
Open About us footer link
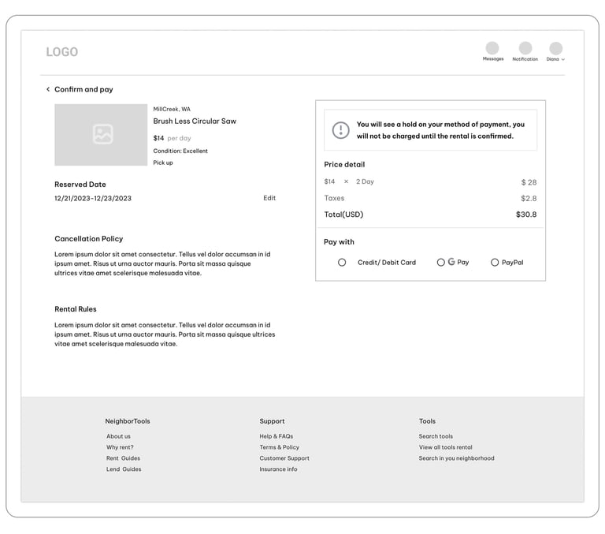click(x=118, y=436)
